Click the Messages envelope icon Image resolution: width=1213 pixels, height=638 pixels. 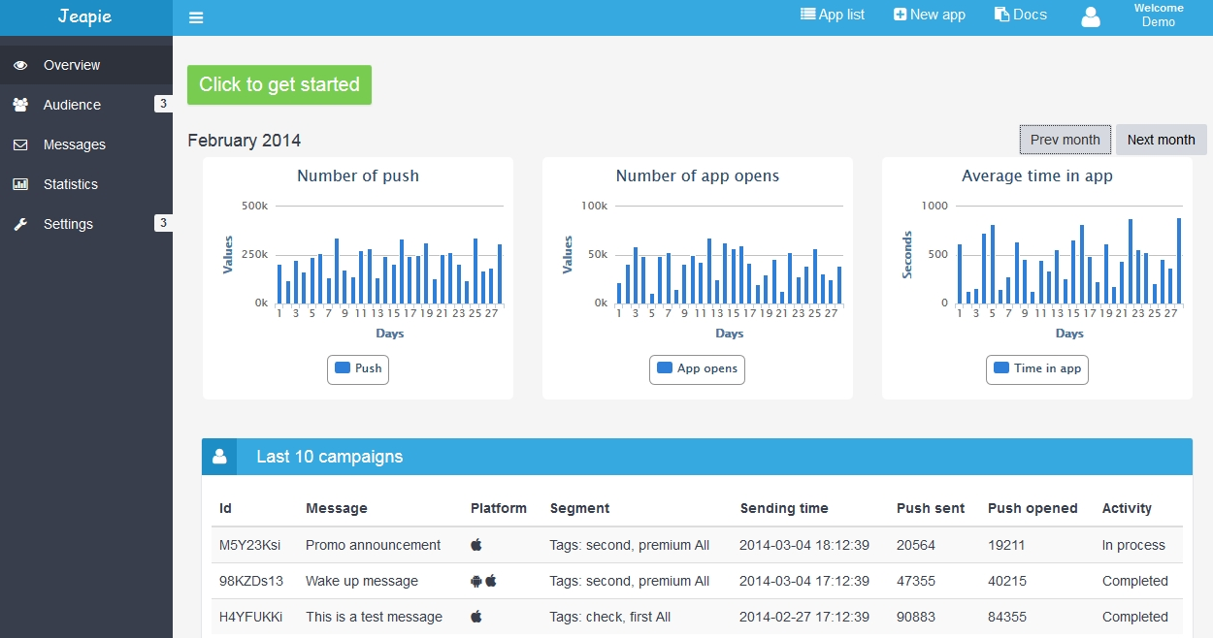click(20, 144)
